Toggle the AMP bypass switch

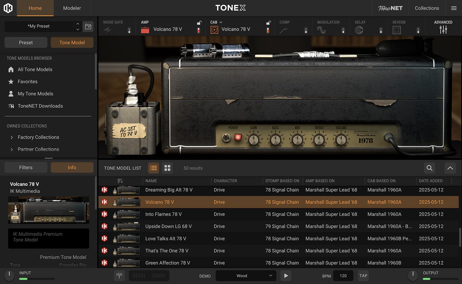[x=199, y=31]
